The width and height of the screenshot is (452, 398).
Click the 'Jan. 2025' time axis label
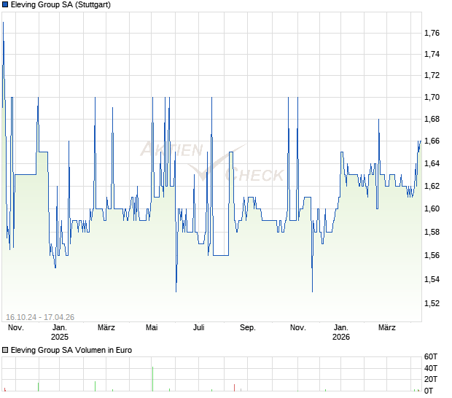60,332
